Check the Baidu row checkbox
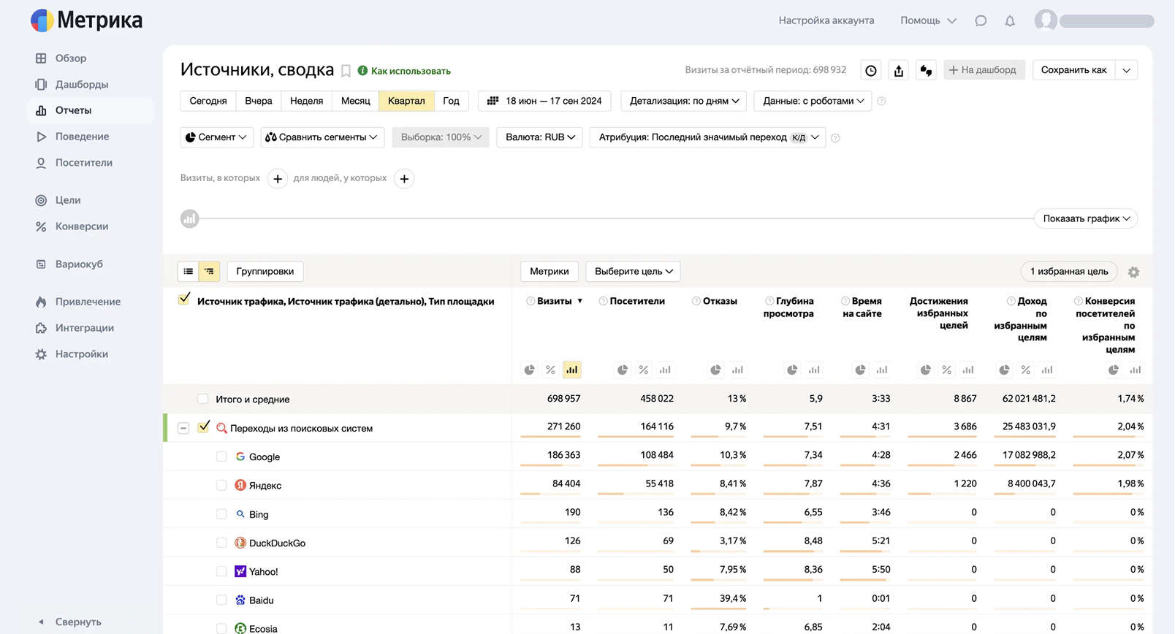The height and width of the screenshot is (634, 1175). 221,600
